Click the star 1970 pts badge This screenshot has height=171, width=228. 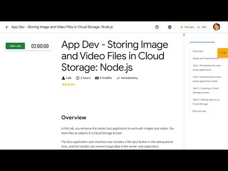tap(187, 27)
